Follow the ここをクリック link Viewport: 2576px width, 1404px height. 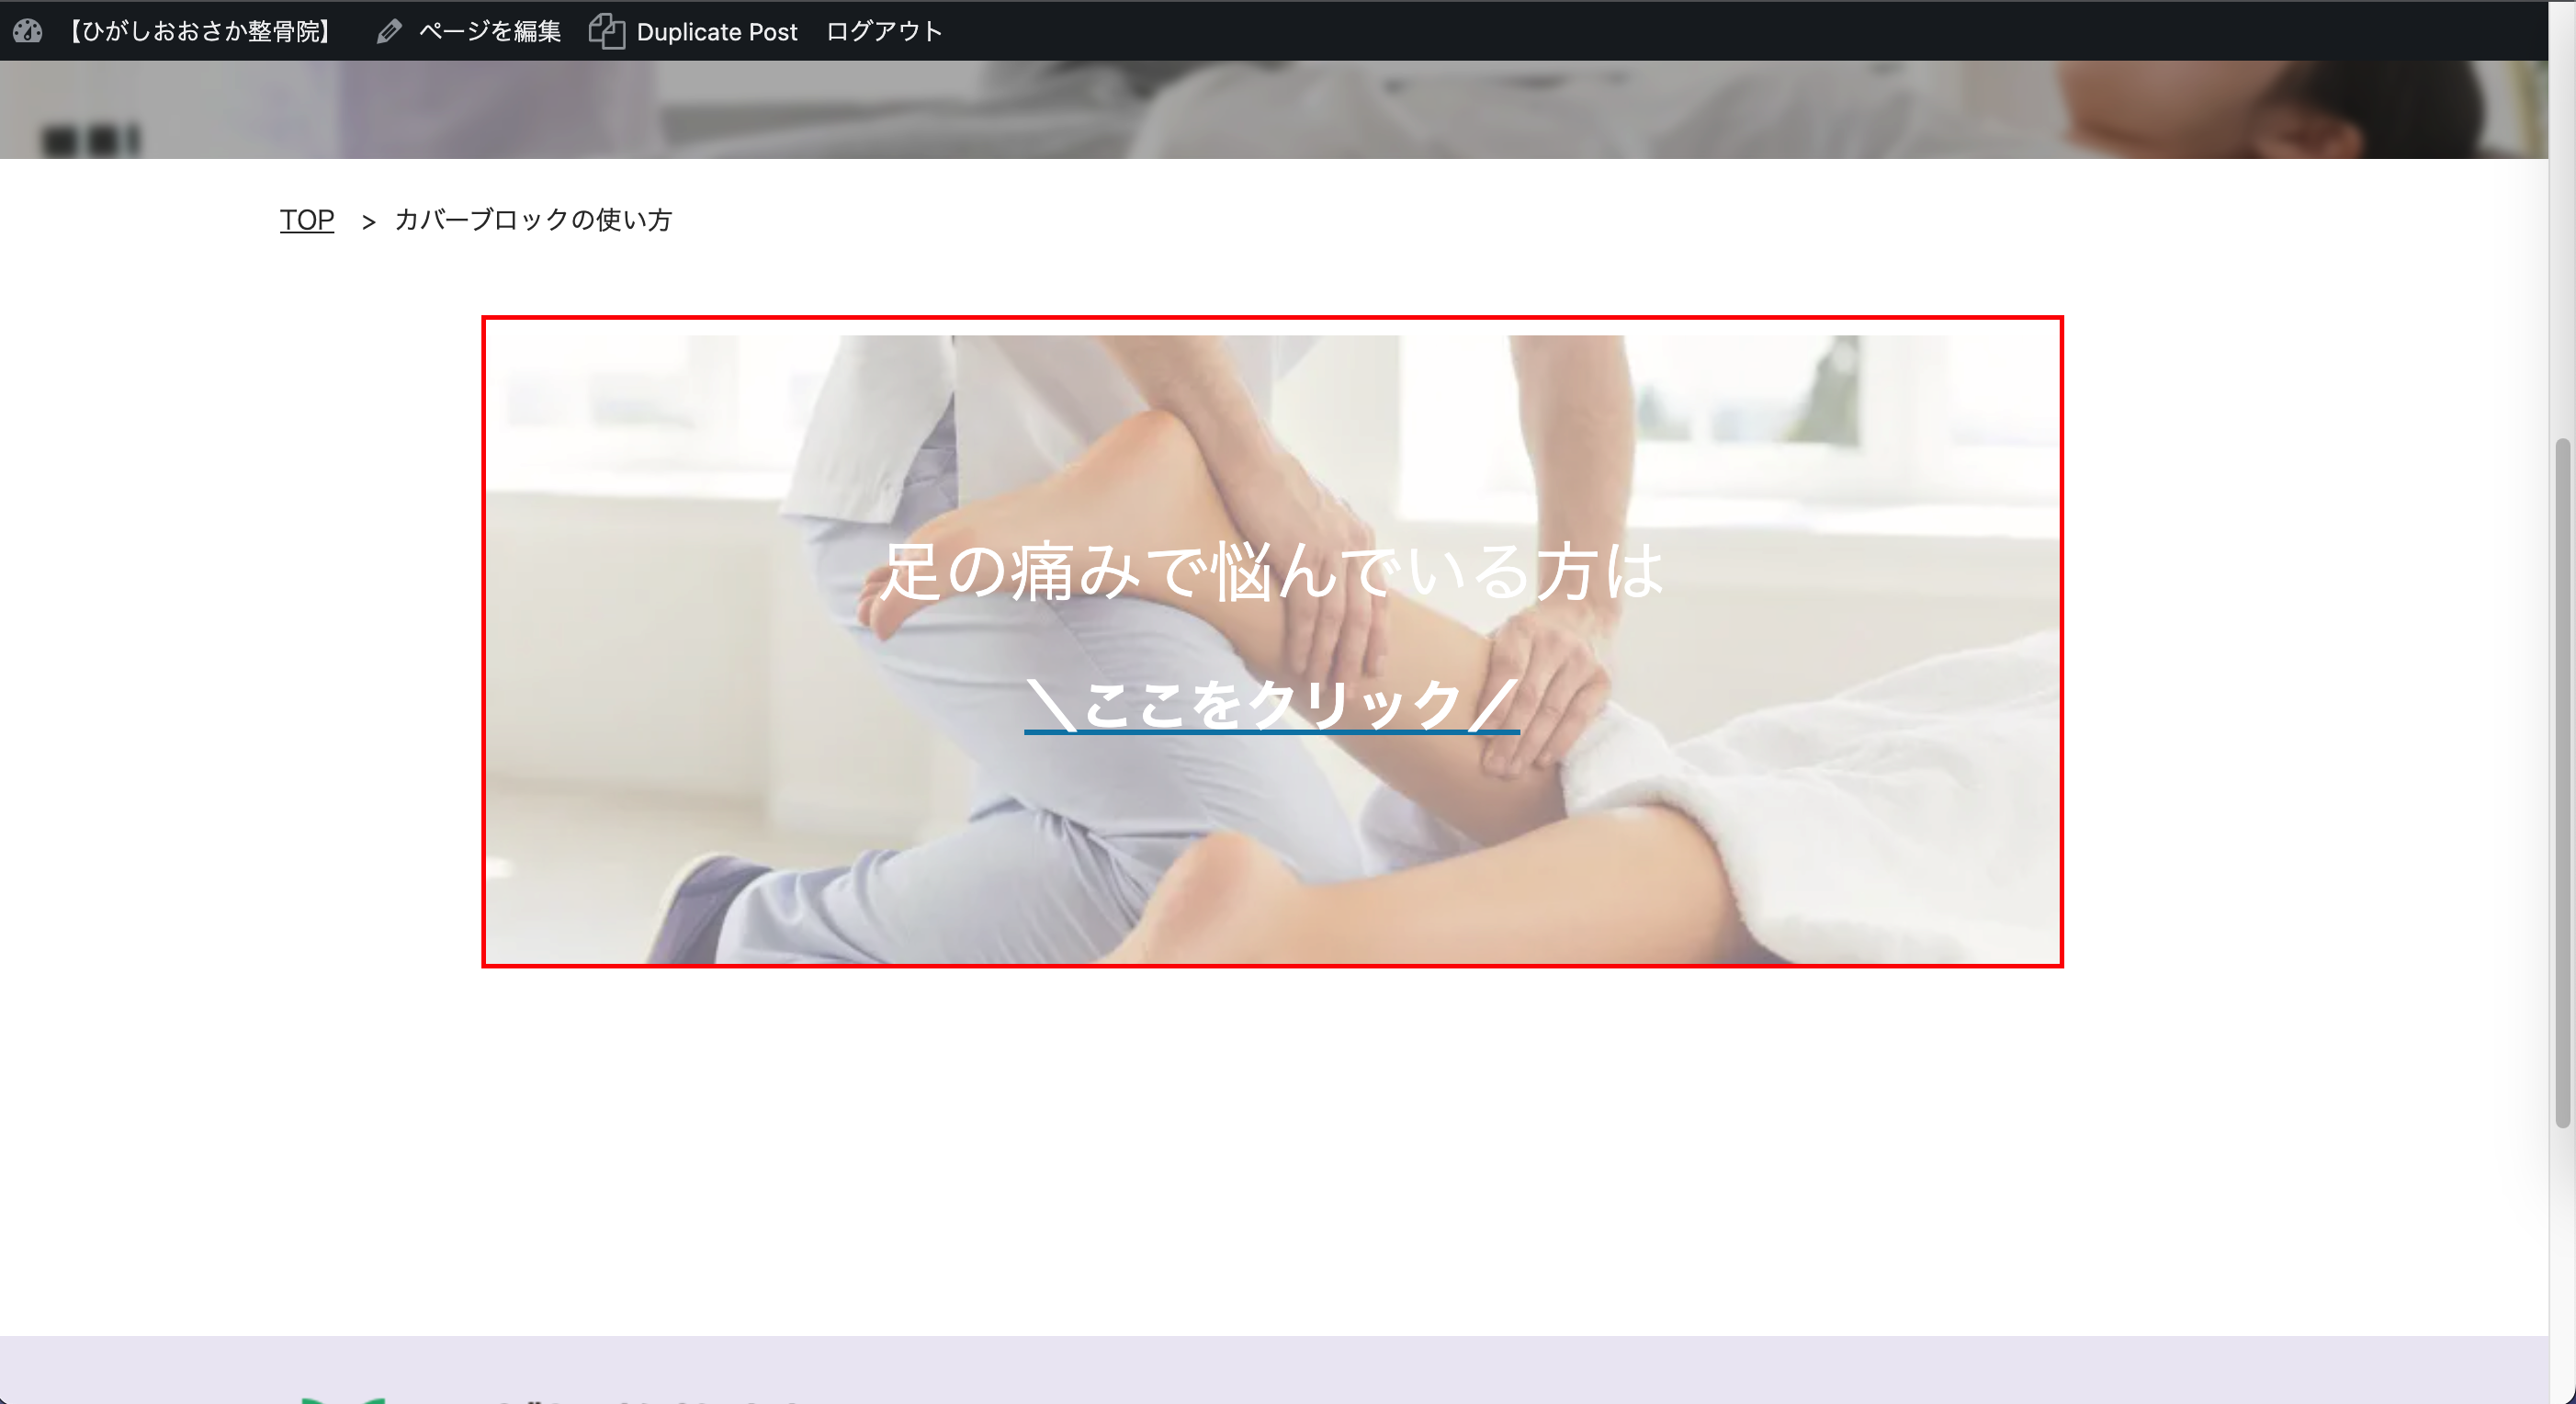tap(1271, 704)
